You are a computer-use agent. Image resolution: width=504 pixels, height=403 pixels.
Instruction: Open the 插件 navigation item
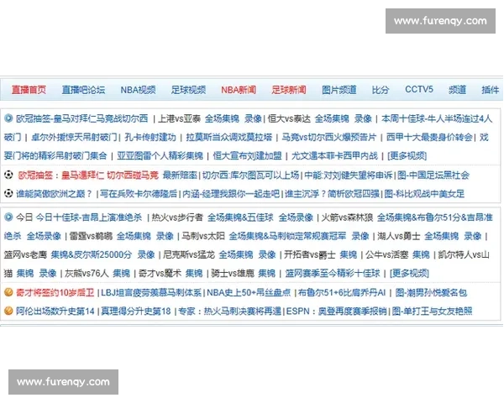point(491,90)
